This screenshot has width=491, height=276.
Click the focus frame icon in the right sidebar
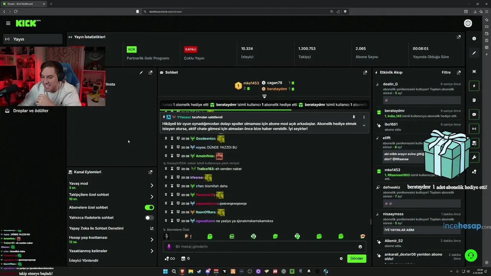pyautogui.click(x=474, y=72)
